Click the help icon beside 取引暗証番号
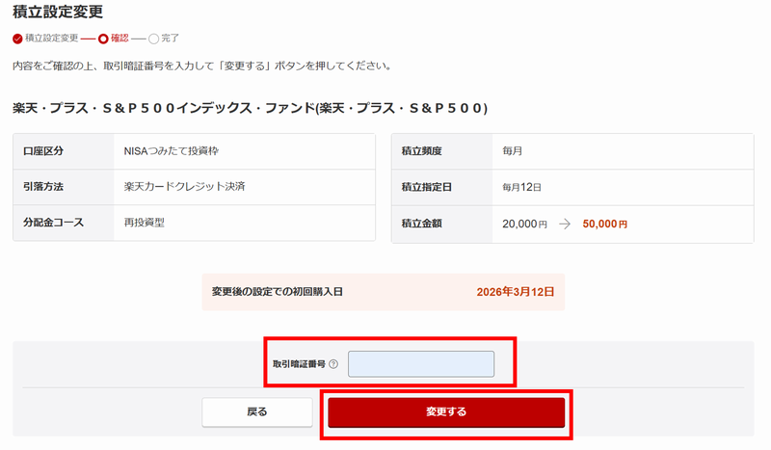 tap(333, 364)
